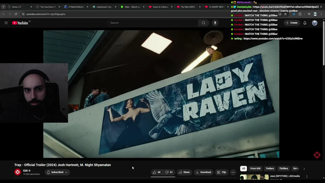This screenshot has height=183, width=325.
Task: Switch to Sliker - Watch clip tab
Action: tap(132, 7)
